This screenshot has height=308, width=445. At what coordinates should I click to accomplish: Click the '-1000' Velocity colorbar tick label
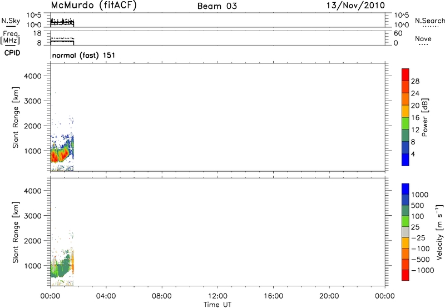422,270
